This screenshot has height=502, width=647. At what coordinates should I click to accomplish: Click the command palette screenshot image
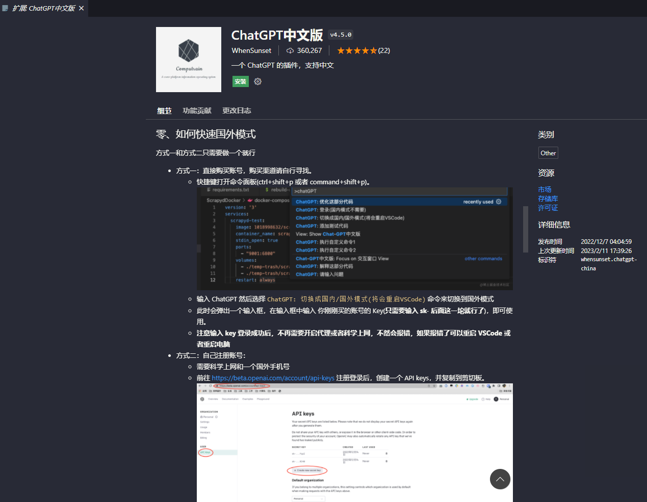(355, 238)
